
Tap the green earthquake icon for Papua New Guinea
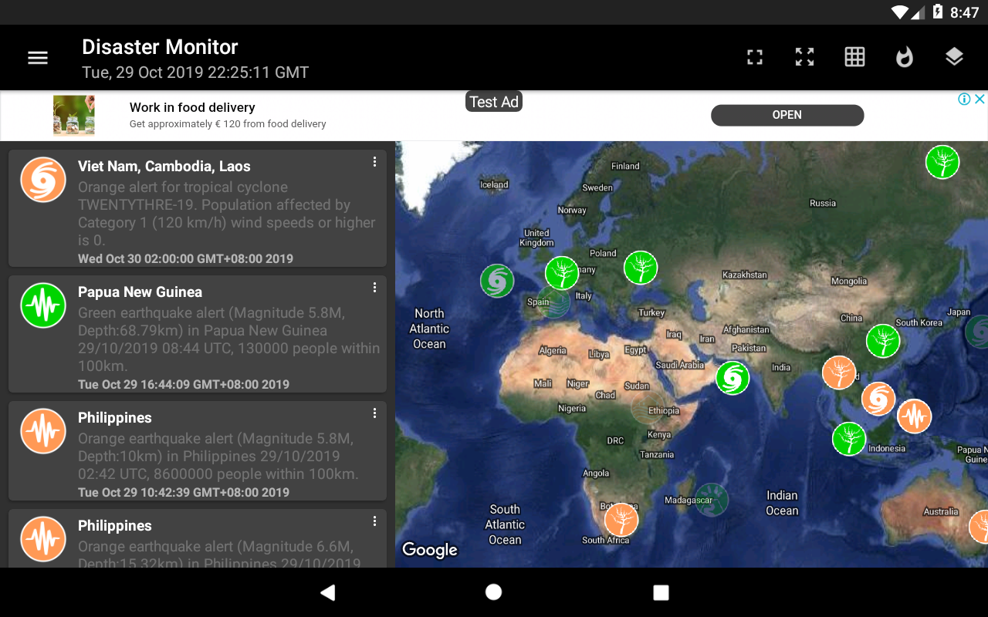click(43, 305)
